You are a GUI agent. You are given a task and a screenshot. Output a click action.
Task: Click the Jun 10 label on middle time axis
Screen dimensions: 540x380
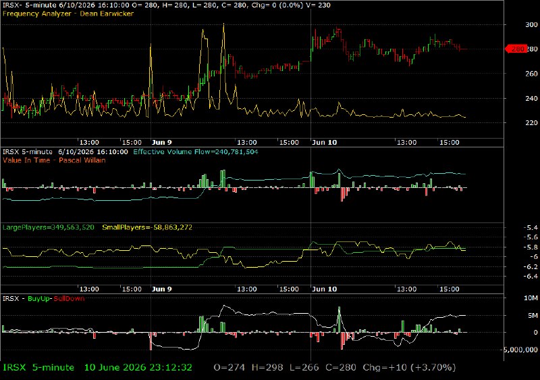coord(324,289)
